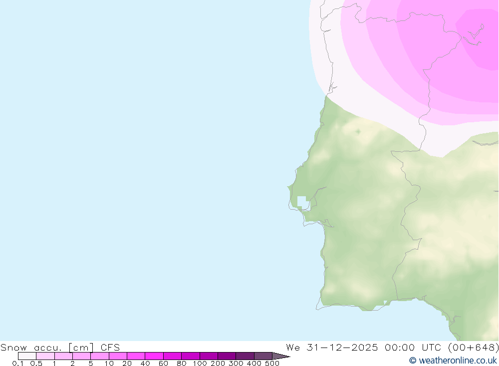This screenshot has width=499, height=366.
Task: Select the 5–10 cm legend color swatch
Action: [100, 356]
